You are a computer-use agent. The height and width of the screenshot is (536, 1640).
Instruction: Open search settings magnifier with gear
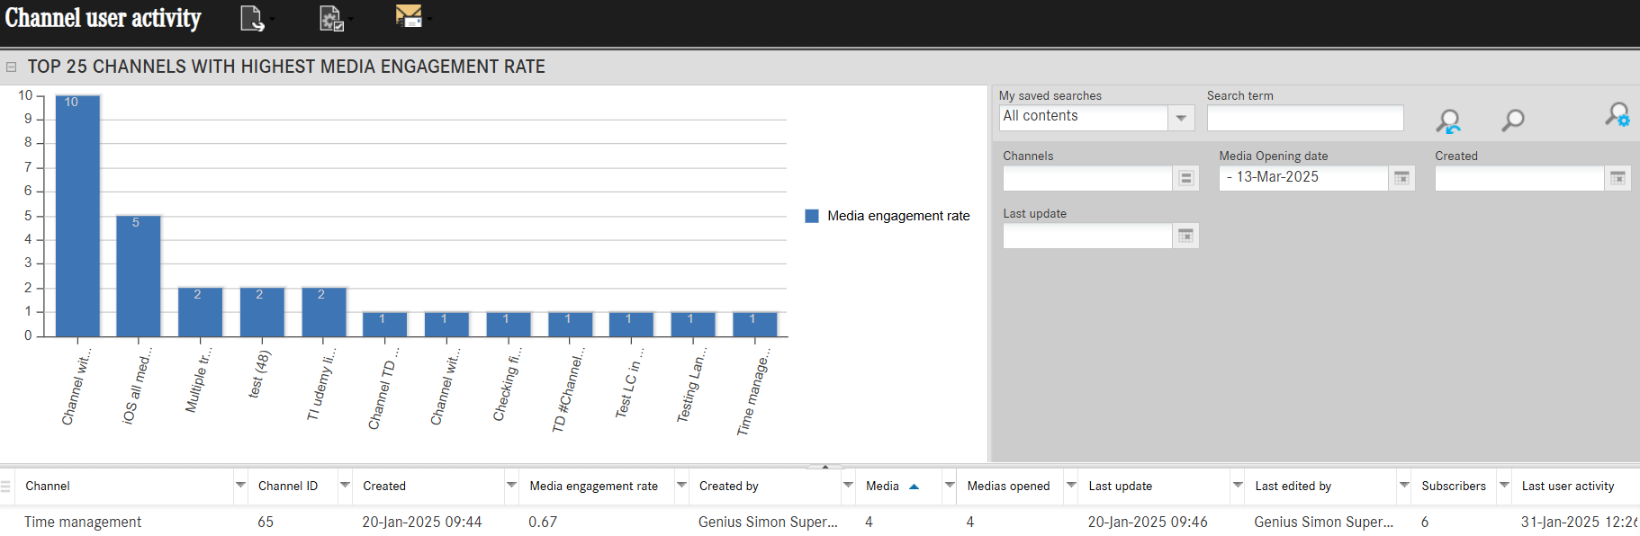click(x=1617, y=115)
